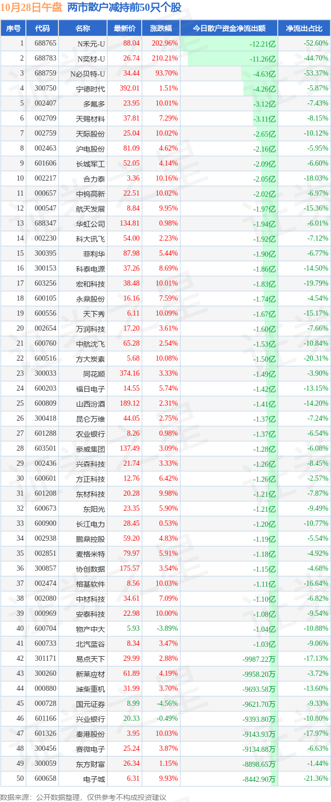Click stock name 兴业银行

(x=91, y=719)
